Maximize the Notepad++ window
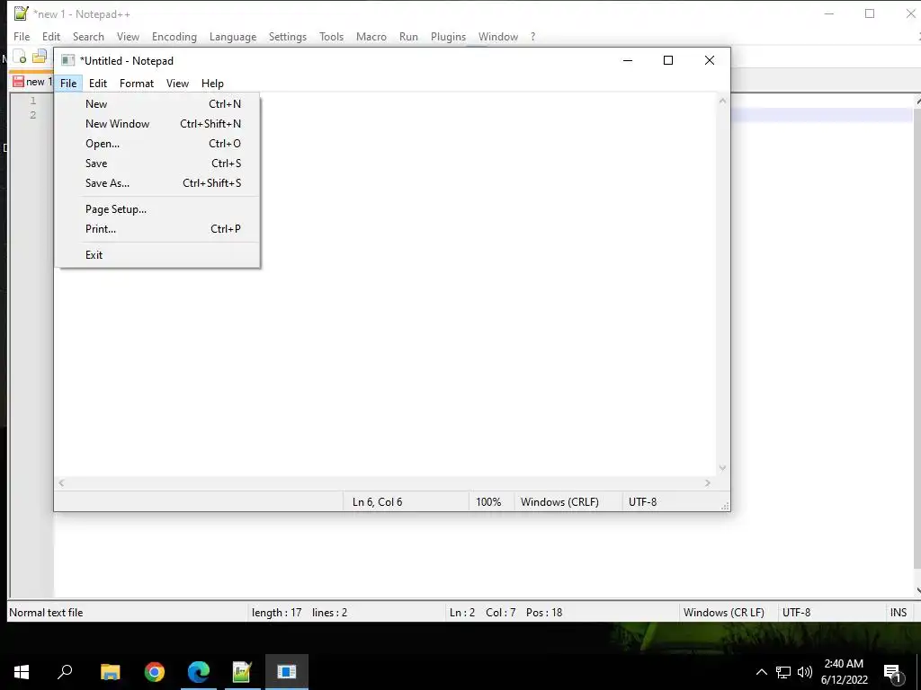Screen dimensions: 921x690 (x=870, y=13)
